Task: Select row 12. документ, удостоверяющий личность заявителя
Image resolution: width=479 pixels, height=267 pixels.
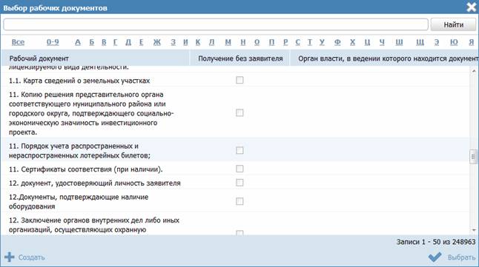Action: pos(235,183)
